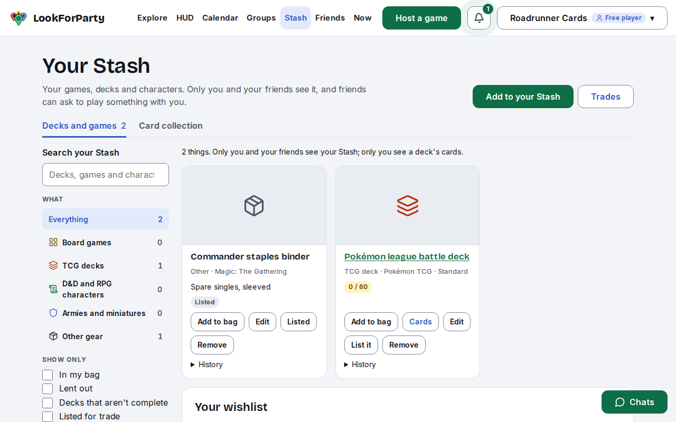Click List it on Pokémon deck card

click(361, 345)
